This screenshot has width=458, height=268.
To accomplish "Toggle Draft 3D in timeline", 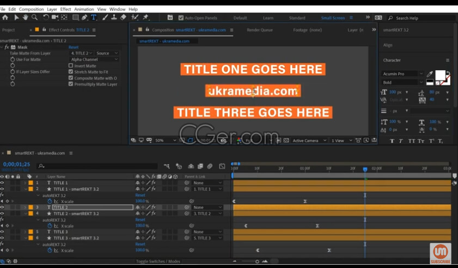I will (179, 166).
